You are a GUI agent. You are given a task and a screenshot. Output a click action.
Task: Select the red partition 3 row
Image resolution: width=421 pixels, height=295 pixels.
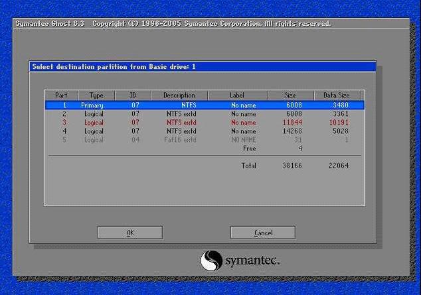204,122
